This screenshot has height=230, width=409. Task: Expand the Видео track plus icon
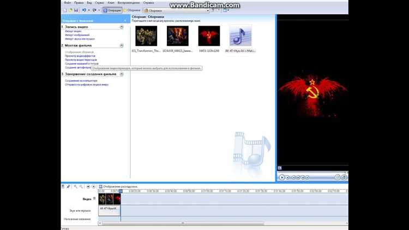(x=94, y=198)
